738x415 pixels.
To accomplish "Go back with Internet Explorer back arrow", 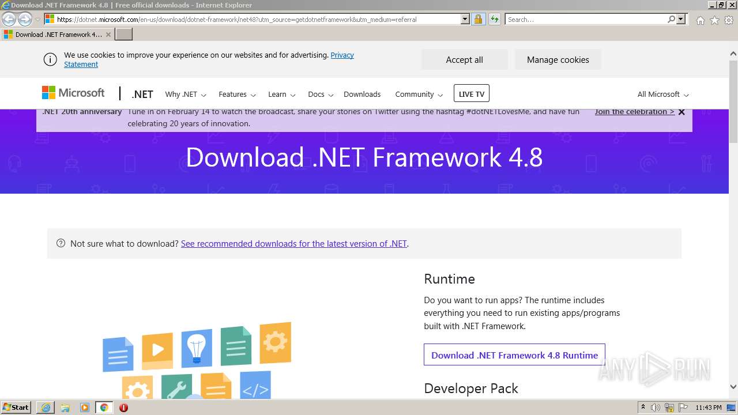I will point(9,20).
